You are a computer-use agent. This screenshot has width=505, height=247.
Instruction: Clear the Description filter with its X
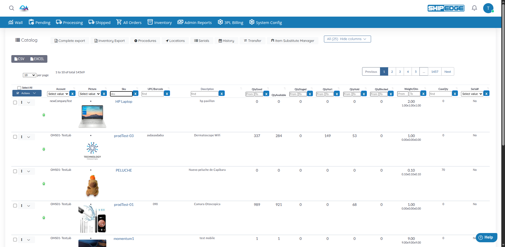coord(222,94)
